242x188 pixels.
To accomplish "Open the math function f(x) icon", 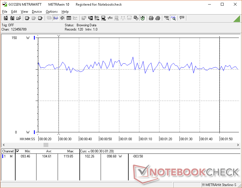I will [x=110, y=18].
